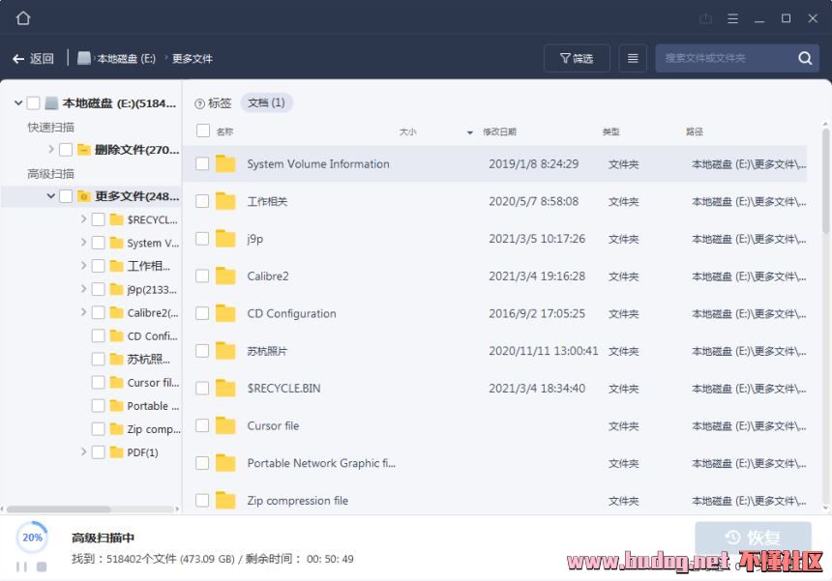Expand the PDF(1) tree node
Screen dimensions: 832x581
(x=83, y=452)
